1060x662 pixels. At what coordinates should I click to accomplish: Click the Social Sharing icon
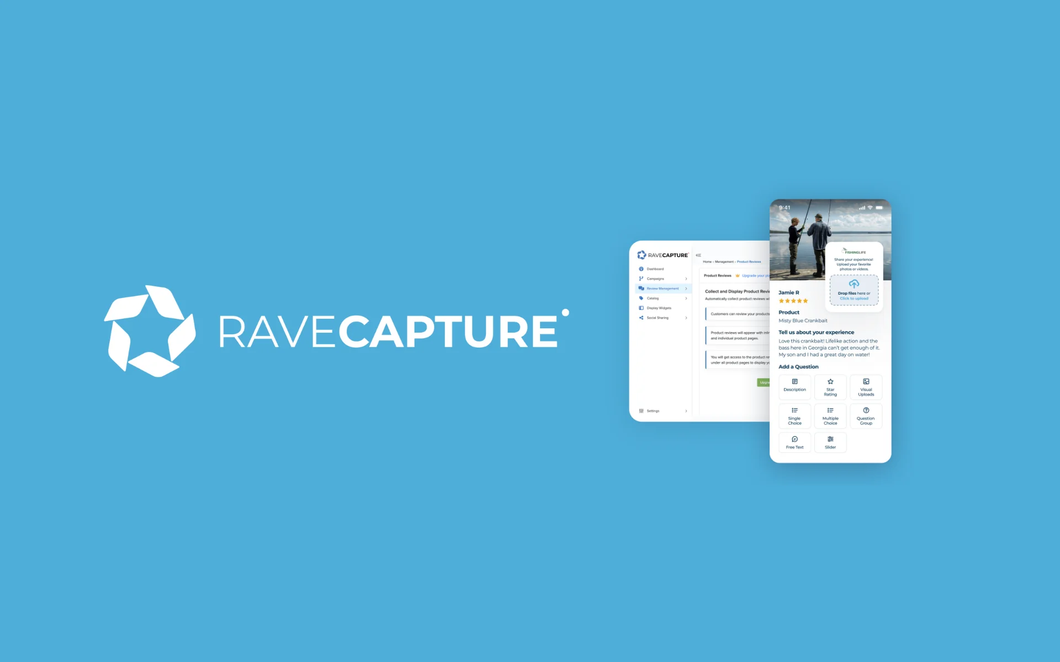[640, 317]
